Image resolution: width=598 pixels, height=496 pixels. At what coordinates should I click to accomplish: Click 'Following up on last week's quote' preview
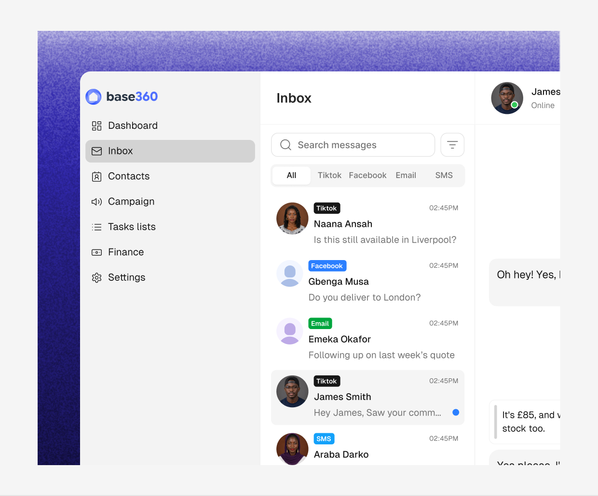point(381,355)
